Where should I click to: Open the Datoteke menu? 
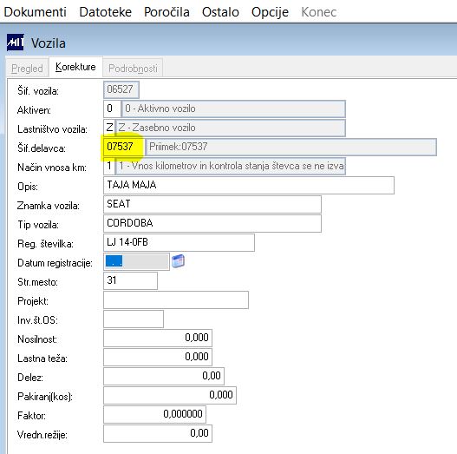tap(105, 12)
